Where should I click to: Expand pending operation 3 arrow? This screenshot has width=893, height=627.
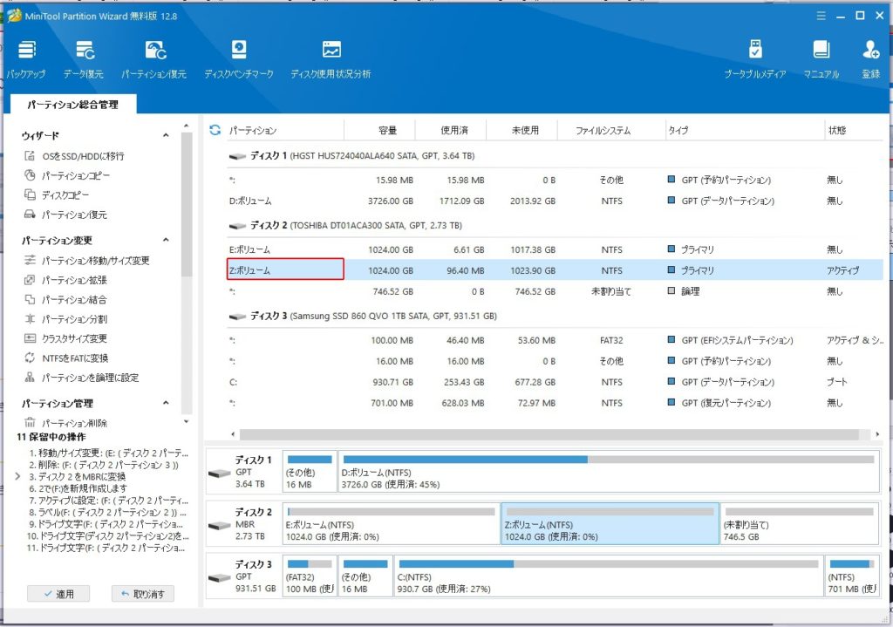(18, 477)
